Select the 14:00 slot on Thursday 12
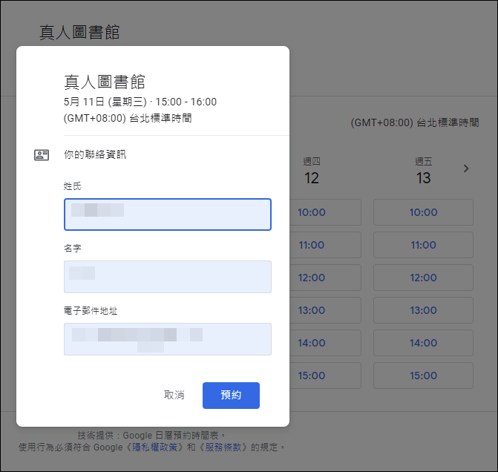This screenshot has height=472, width=498. click(x=324, y=343)
